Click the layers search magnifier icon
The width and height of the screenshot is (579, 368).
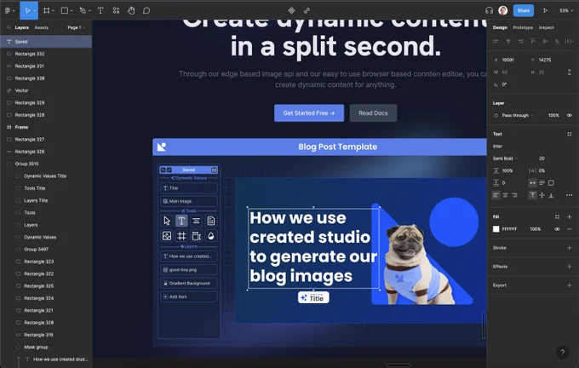(9, 27)
